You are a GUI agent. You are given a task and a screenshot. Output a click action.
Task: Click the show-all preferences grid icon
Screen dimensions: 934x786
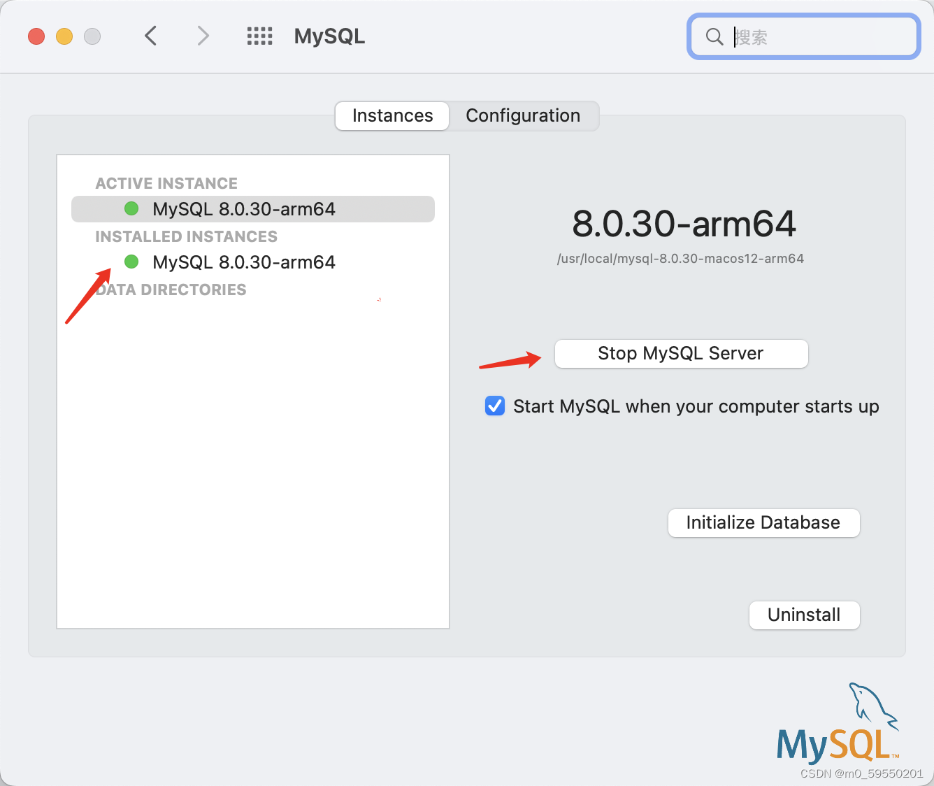pos(259,36)
